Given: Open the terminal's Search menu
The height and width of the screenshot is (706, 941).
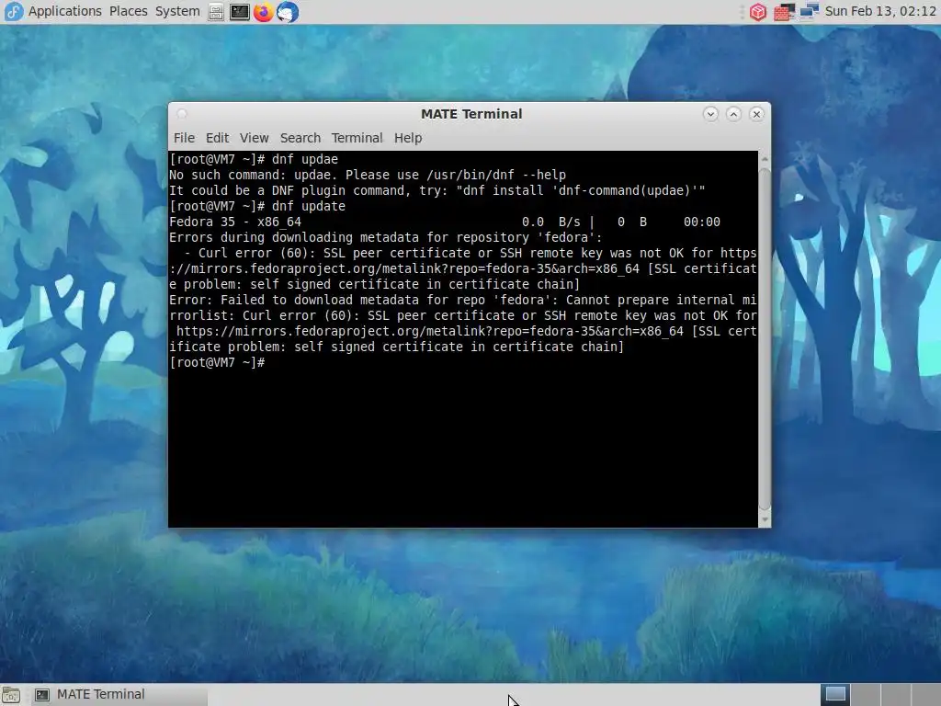Looking at the screenshot, I should pyautogui.click(x=300, y=138).
